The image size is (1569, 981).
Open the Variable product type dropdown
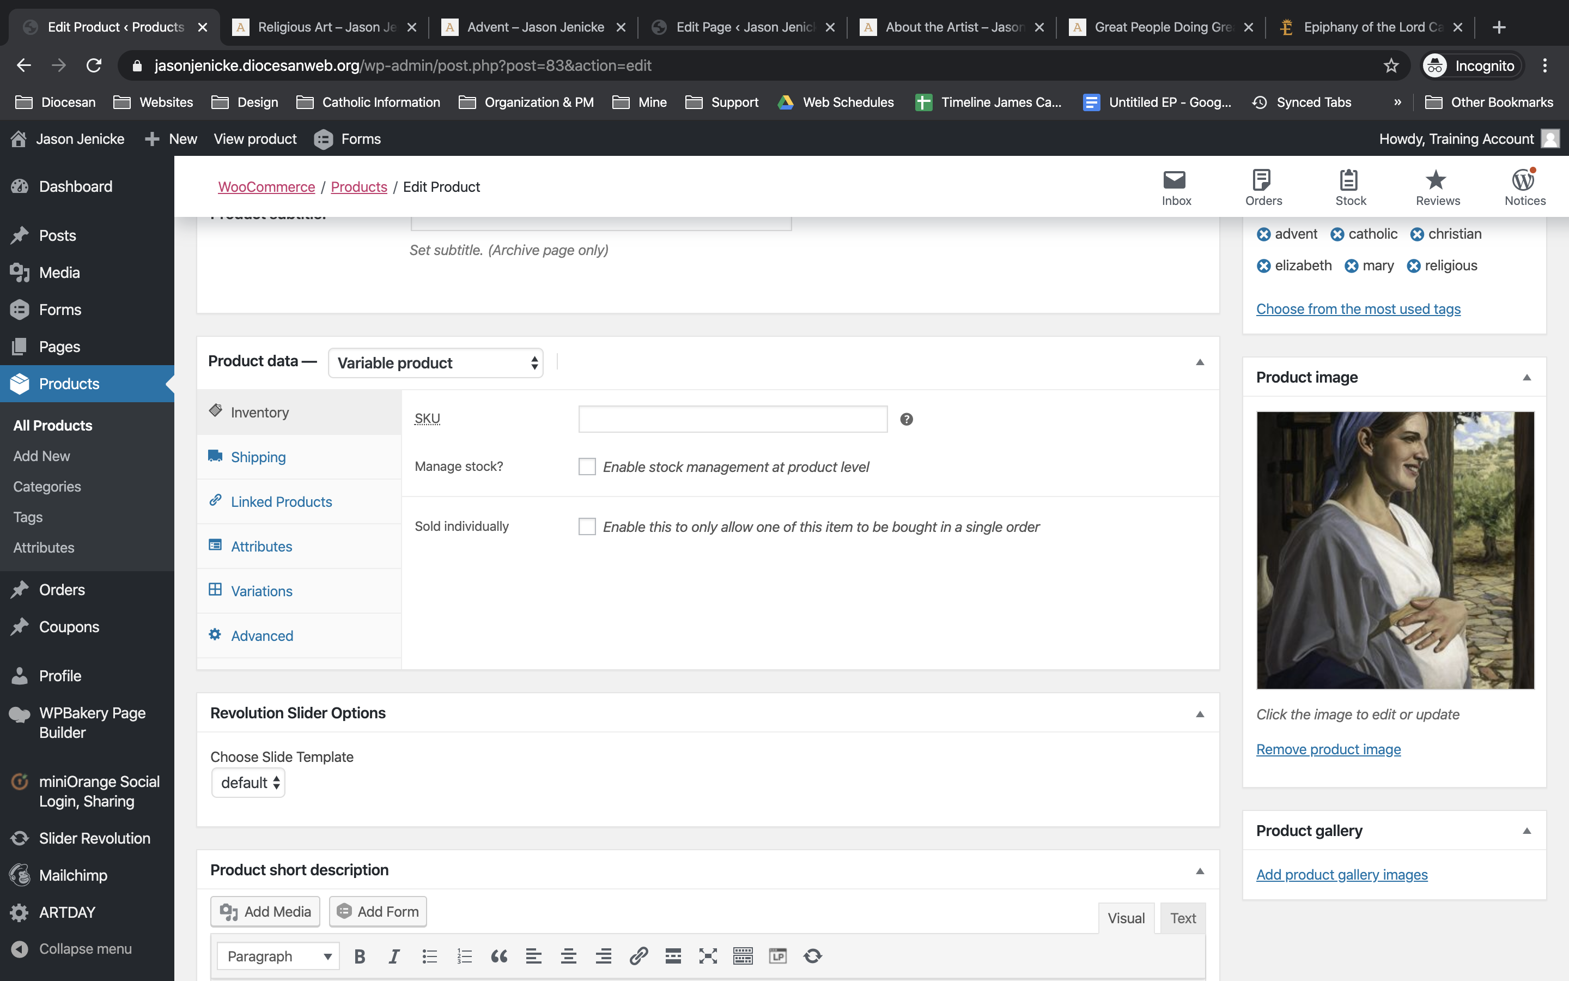[x=435, y=362]
